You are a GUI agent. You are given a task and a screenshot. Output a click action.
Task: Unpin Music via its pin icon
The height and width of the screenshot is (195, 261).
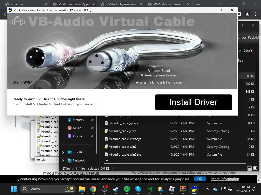(x=92, y=128)
